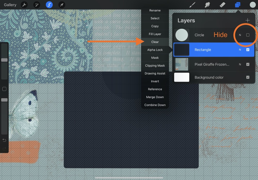Image resolution: width=258 pixels, height=180 pixels.
Task: Tap the Circle layer thumbnail
Action: pos(182,35)
